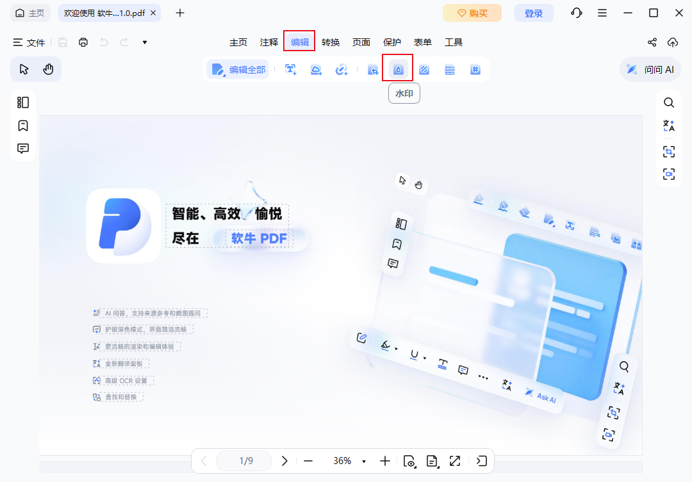Close the 欢迎使用 软牛...1.0.pdf tab
This screenshot has width=692, height=482.
coord(153,13)
